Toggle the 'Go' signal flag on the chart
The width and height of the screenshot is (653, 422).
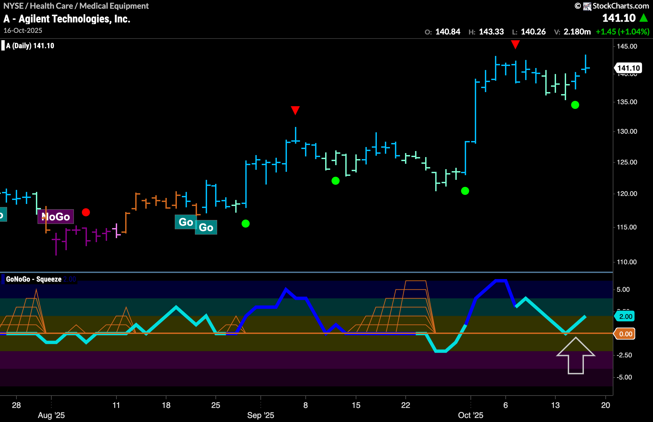185,222
